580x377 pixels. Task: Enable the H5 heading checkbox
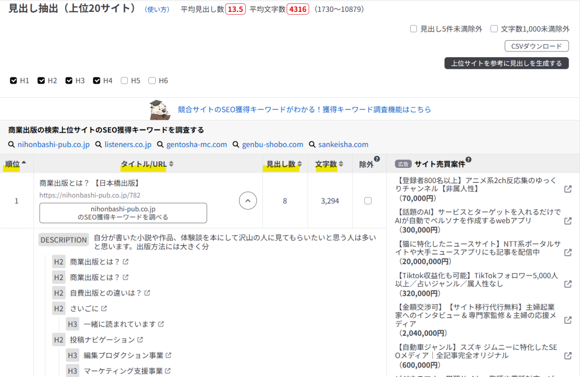125,81
